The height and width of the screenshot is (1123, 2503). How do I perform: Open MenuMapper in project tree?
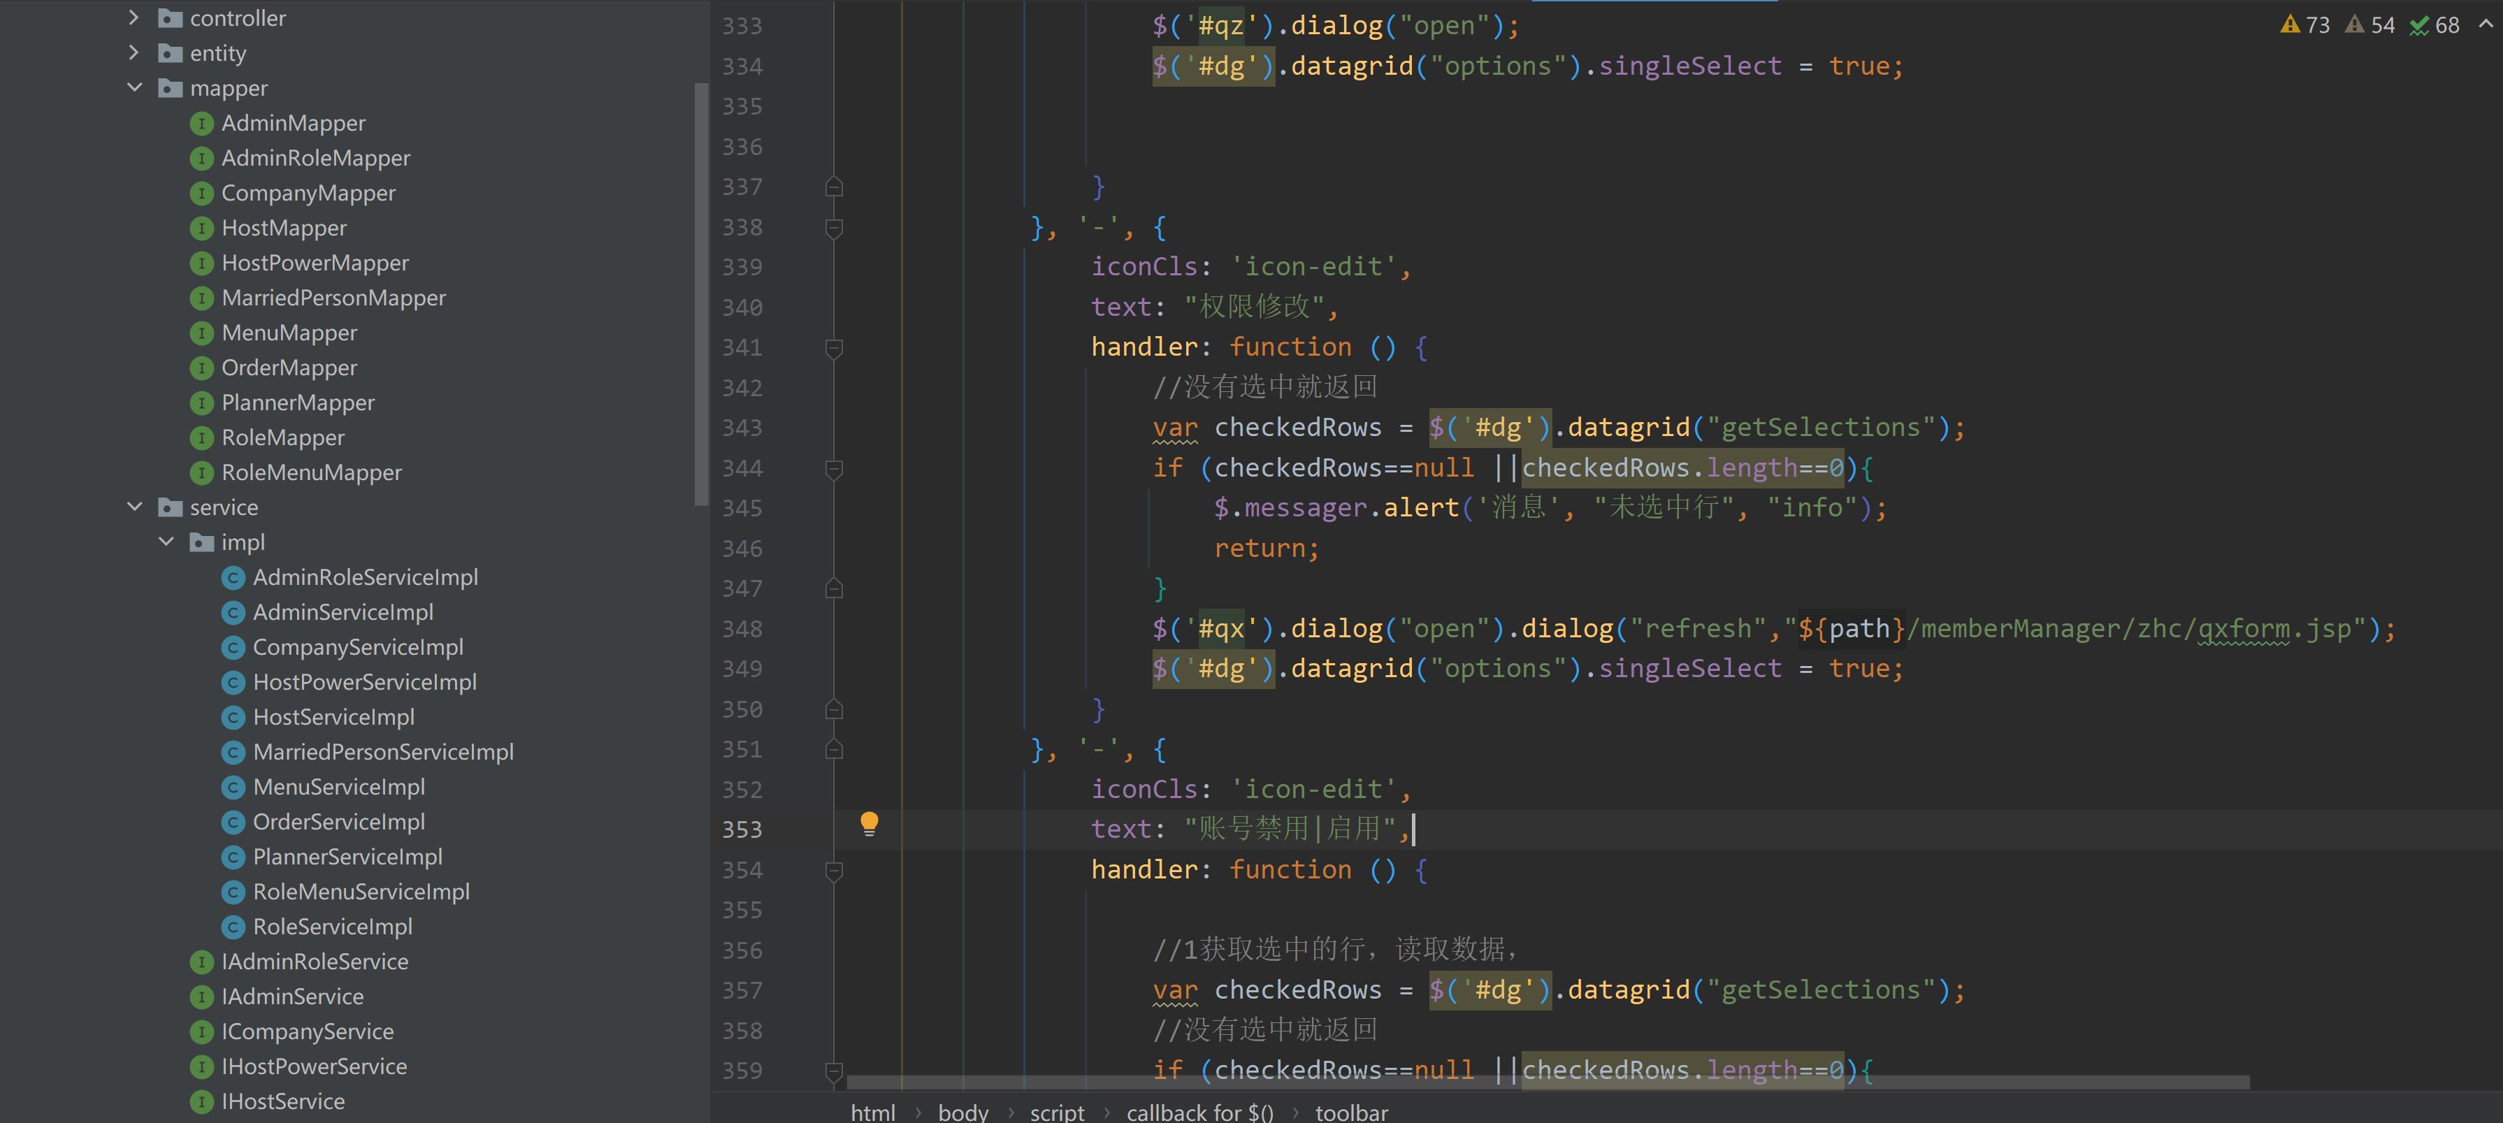click(x=289, y=332)
